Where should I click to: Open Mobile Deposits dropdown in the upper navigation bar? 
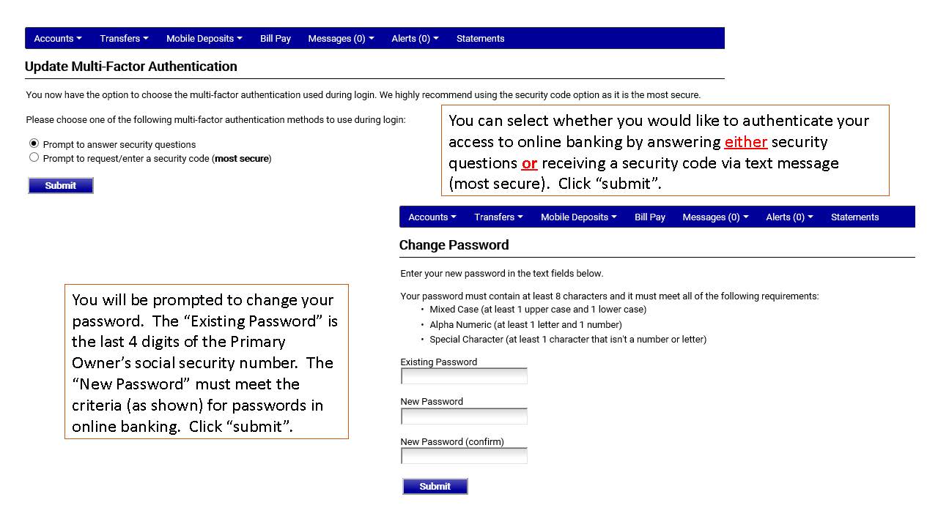(204, 39)
